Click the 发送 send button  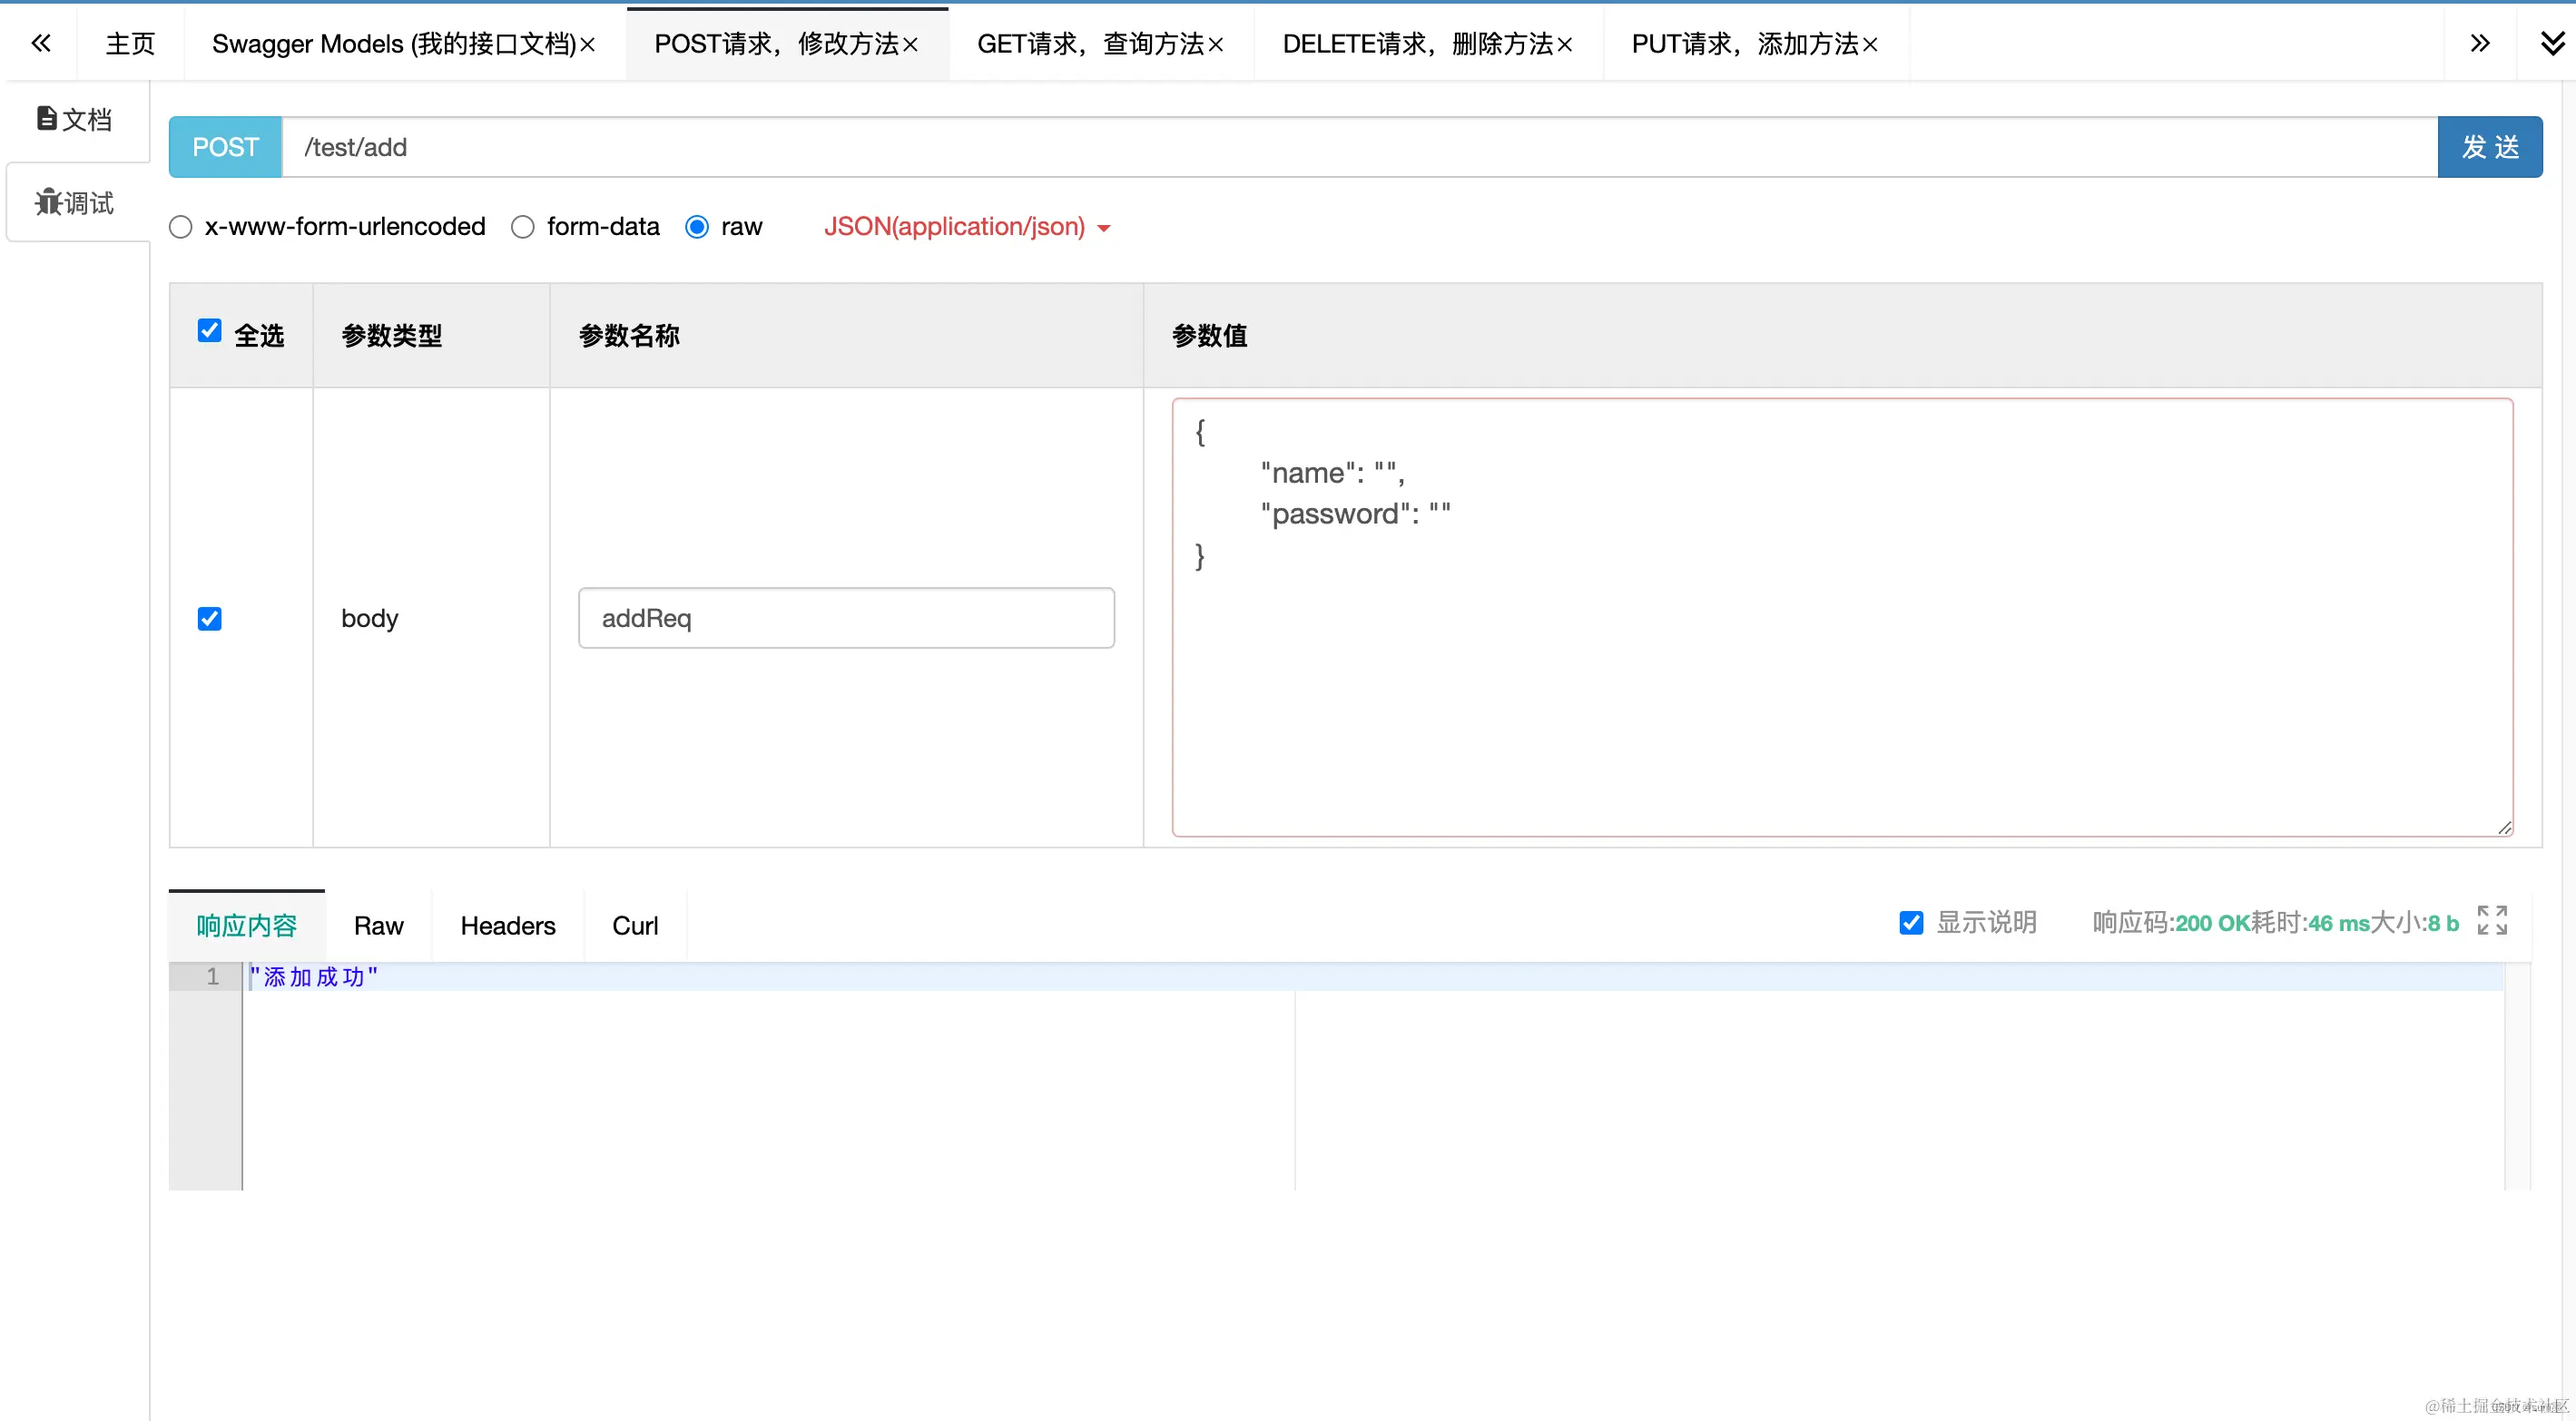click(2490, 146)
